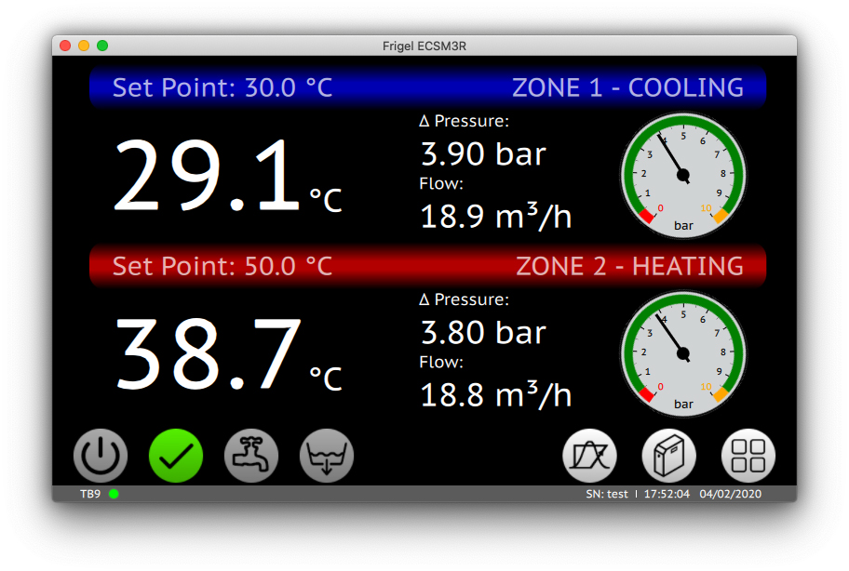Close the Frigel ECSM3R window
Screen dimensions: 849x571
pos(65,46)
